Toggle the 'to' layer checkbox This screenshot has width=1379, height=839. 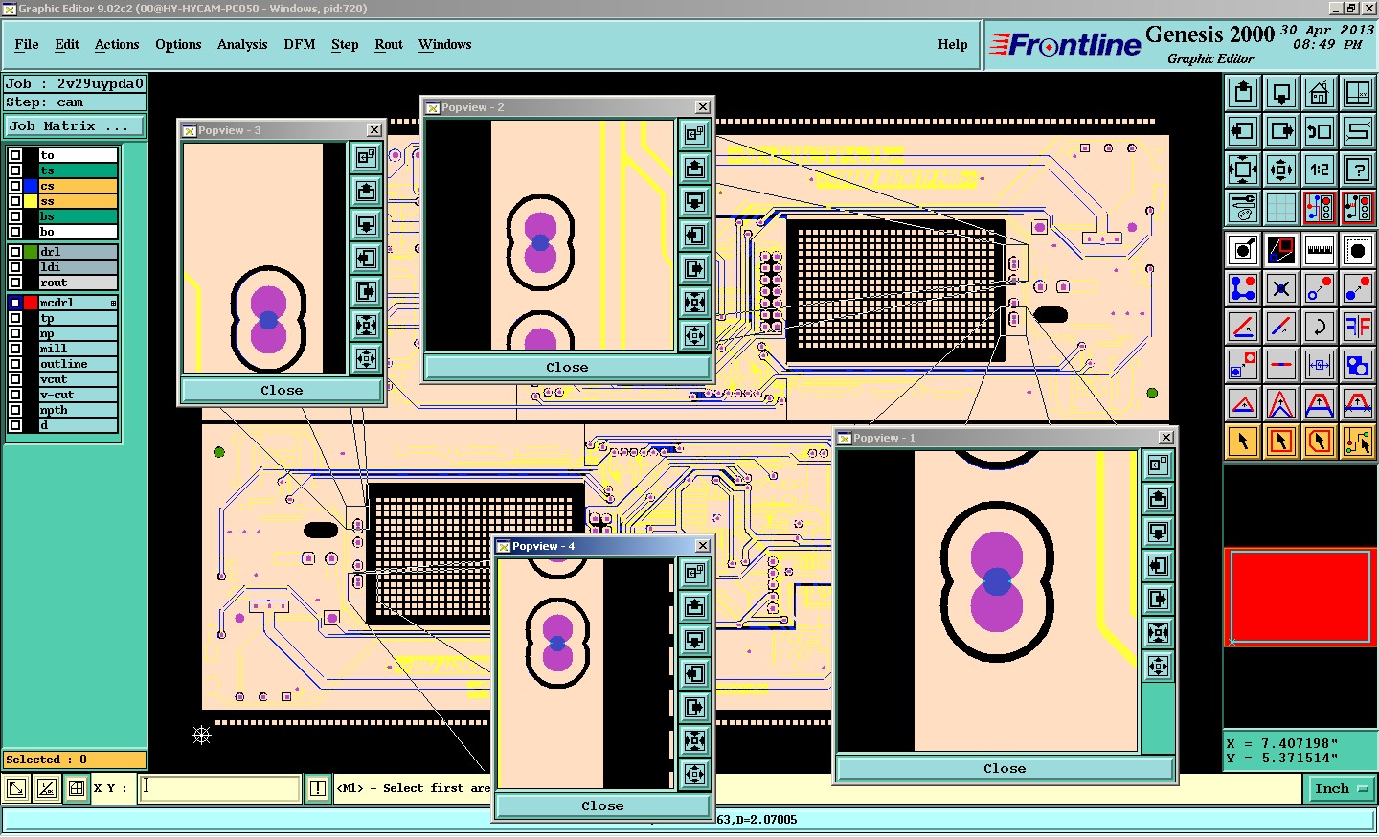pos(15,155)
